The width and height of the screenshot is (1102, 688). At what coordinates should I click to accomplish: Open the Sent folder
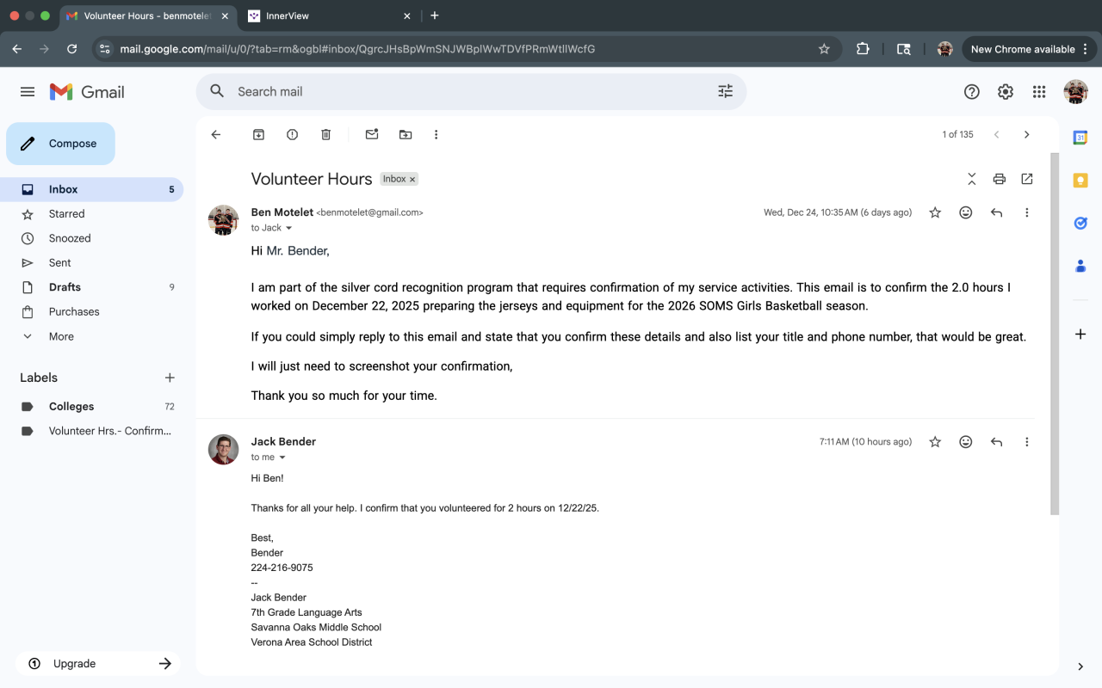[x=60, y=263]
